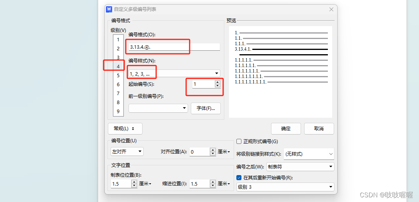
Task: Increase 制表位位置 with the up arrow
Action: coord(134,182)
